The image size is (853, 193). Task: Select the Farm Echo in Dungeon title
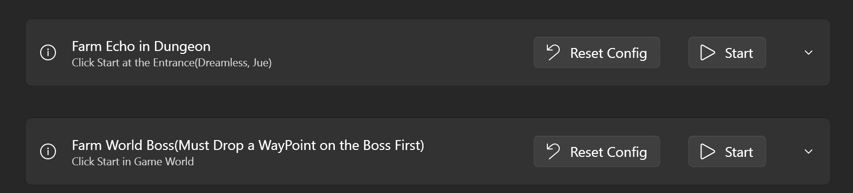tap(141, 46)
